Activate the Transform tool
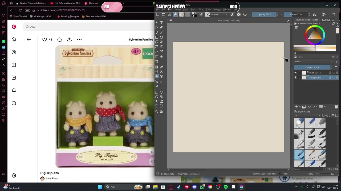The image size is (341, 191). [157, 57]
